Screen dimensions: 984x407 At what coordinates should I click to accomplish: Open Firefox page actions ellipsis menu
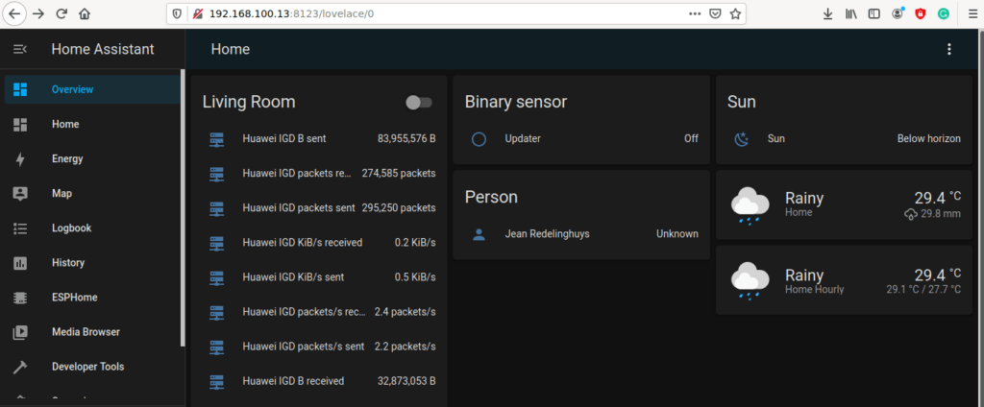pos(695,13)
